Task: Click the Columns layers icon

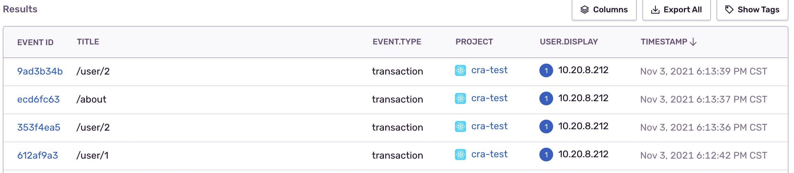Action: [584, 10]
